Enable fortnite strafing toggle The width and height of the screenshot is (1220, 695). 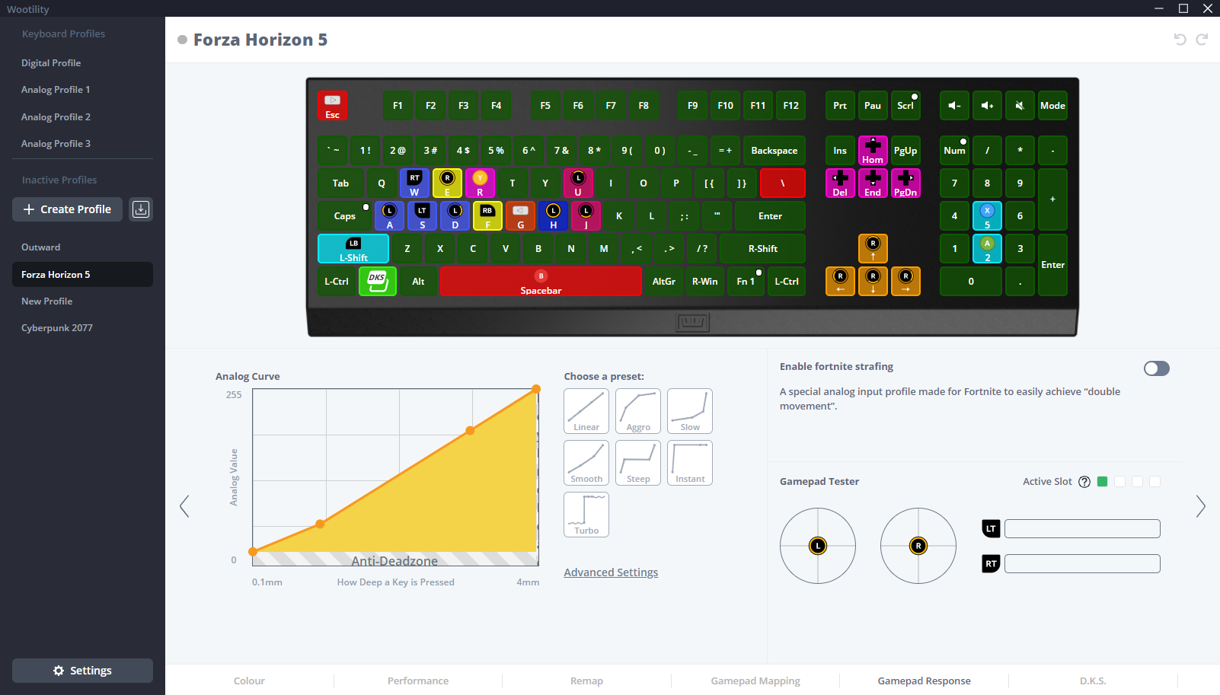[1156, 368]
